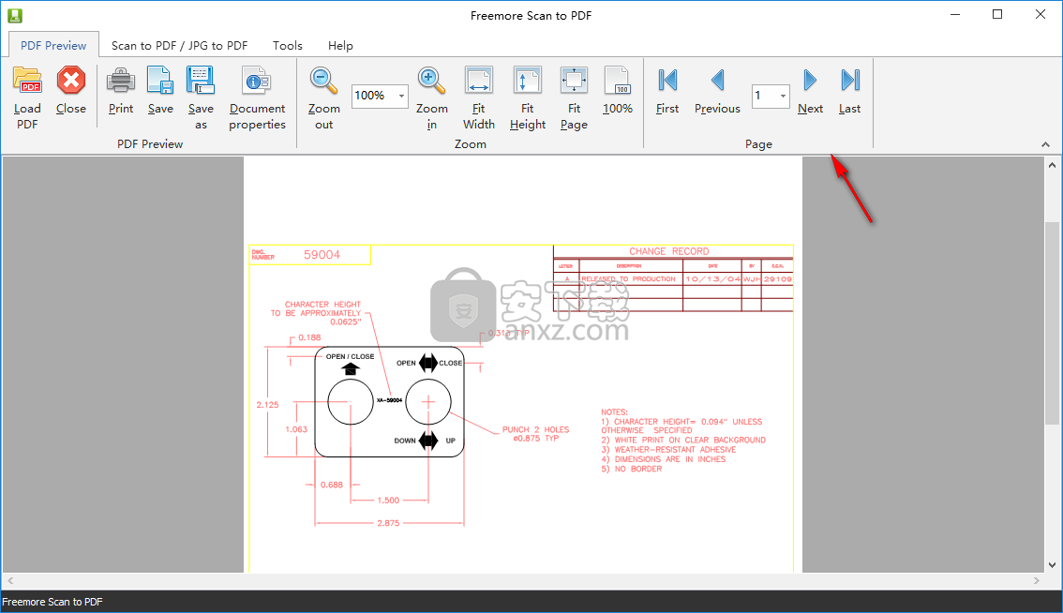
Task: Collapse the ribbon with the chevron
Action: click(1045, 144)
